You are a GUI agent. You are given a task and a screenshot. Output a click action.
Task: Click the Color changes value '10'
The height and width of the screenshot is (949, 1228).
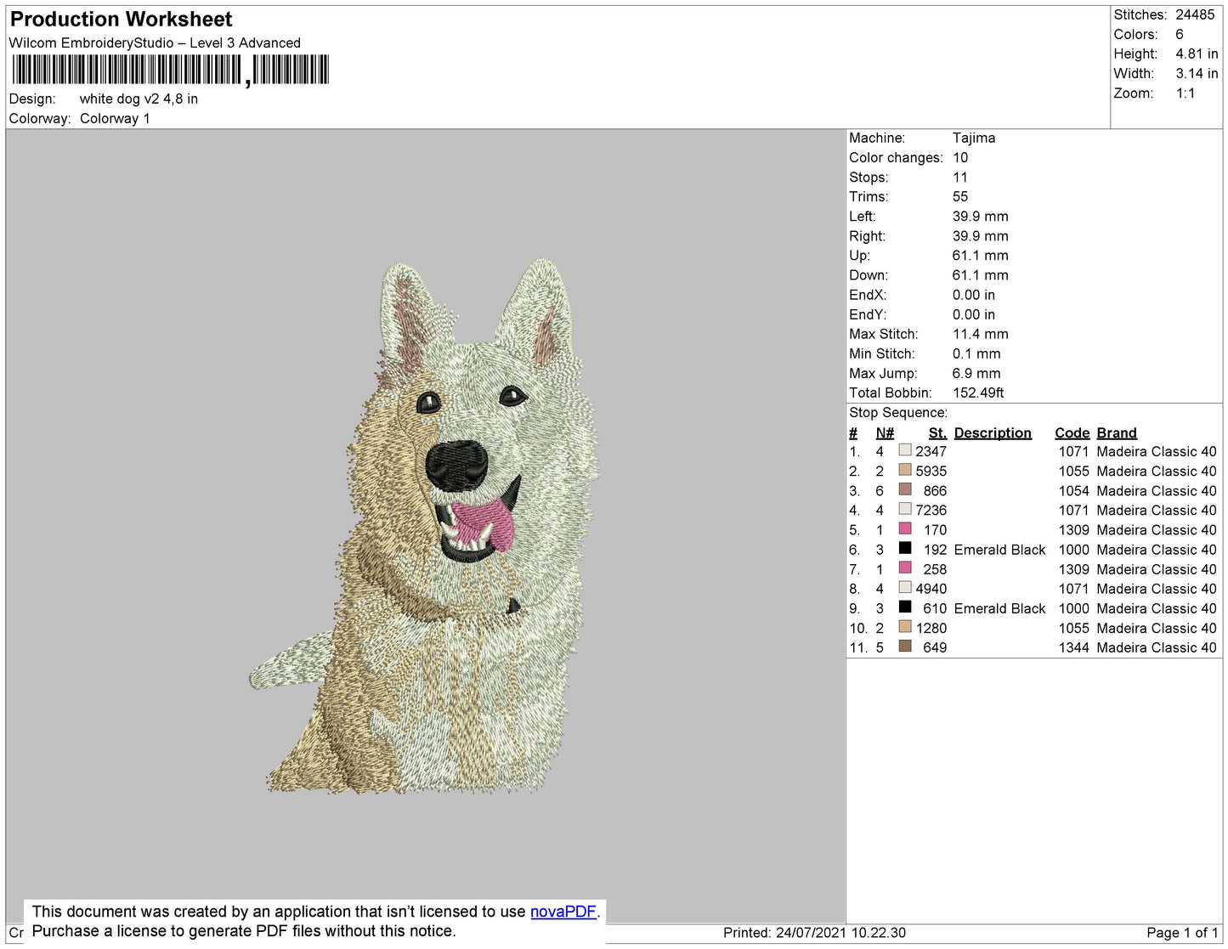[960, 157]
